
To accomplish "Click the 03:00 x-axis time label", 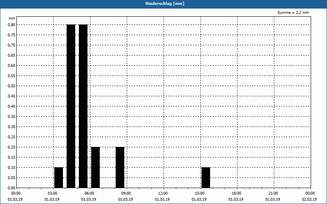I will (53, 193).
